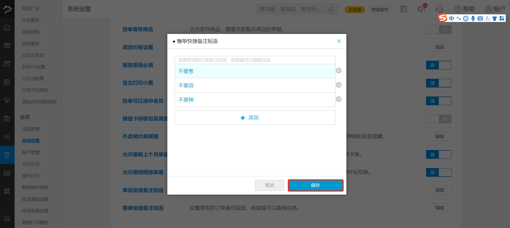The width and height of the screenshot is (510, 228).
Task: Open the 账户管理 menu item
Action: tap(31, 152)
